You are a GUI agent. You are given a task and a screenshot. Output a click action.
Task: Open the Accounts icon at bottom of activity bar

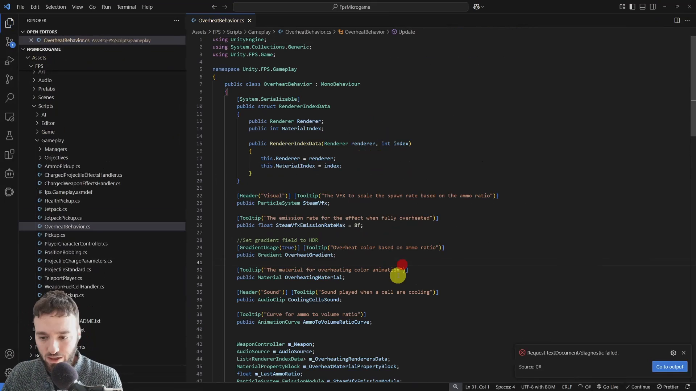click(9, 354)
